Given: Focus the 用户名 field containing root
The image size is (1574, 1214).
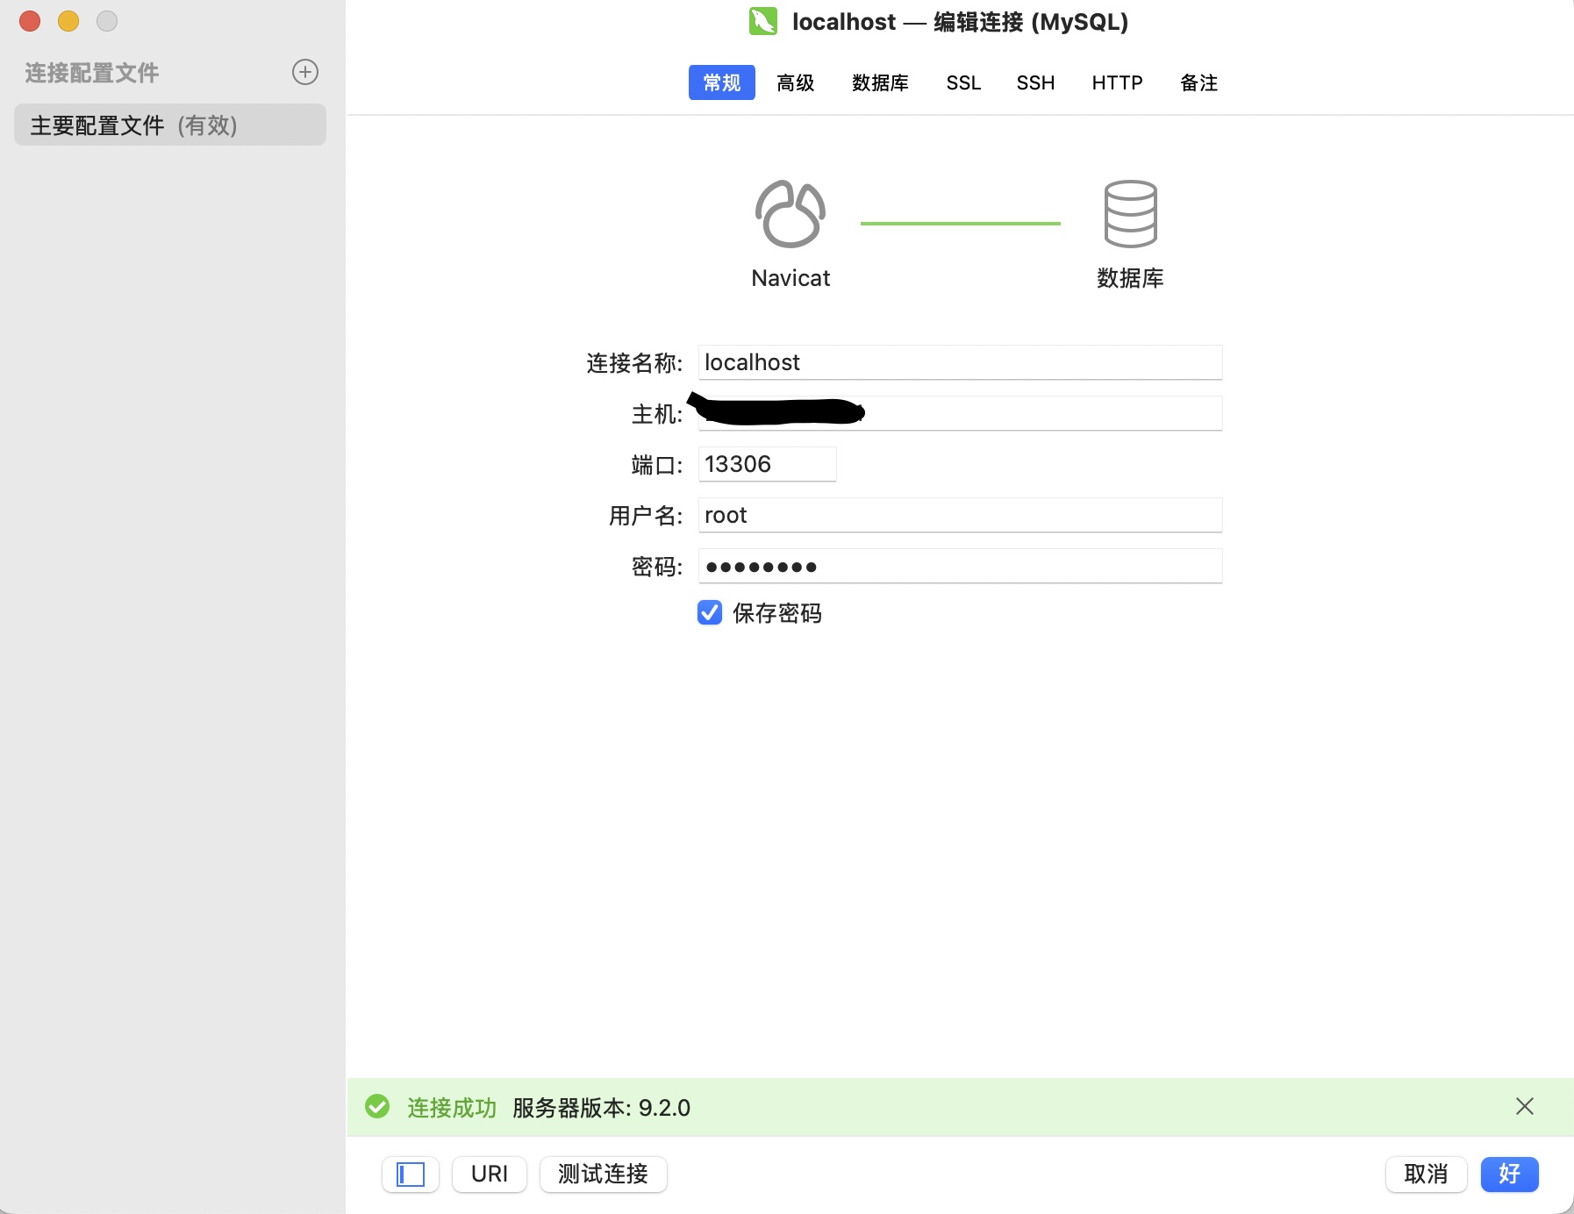Looking at the screenshot, I should [960, 515].
